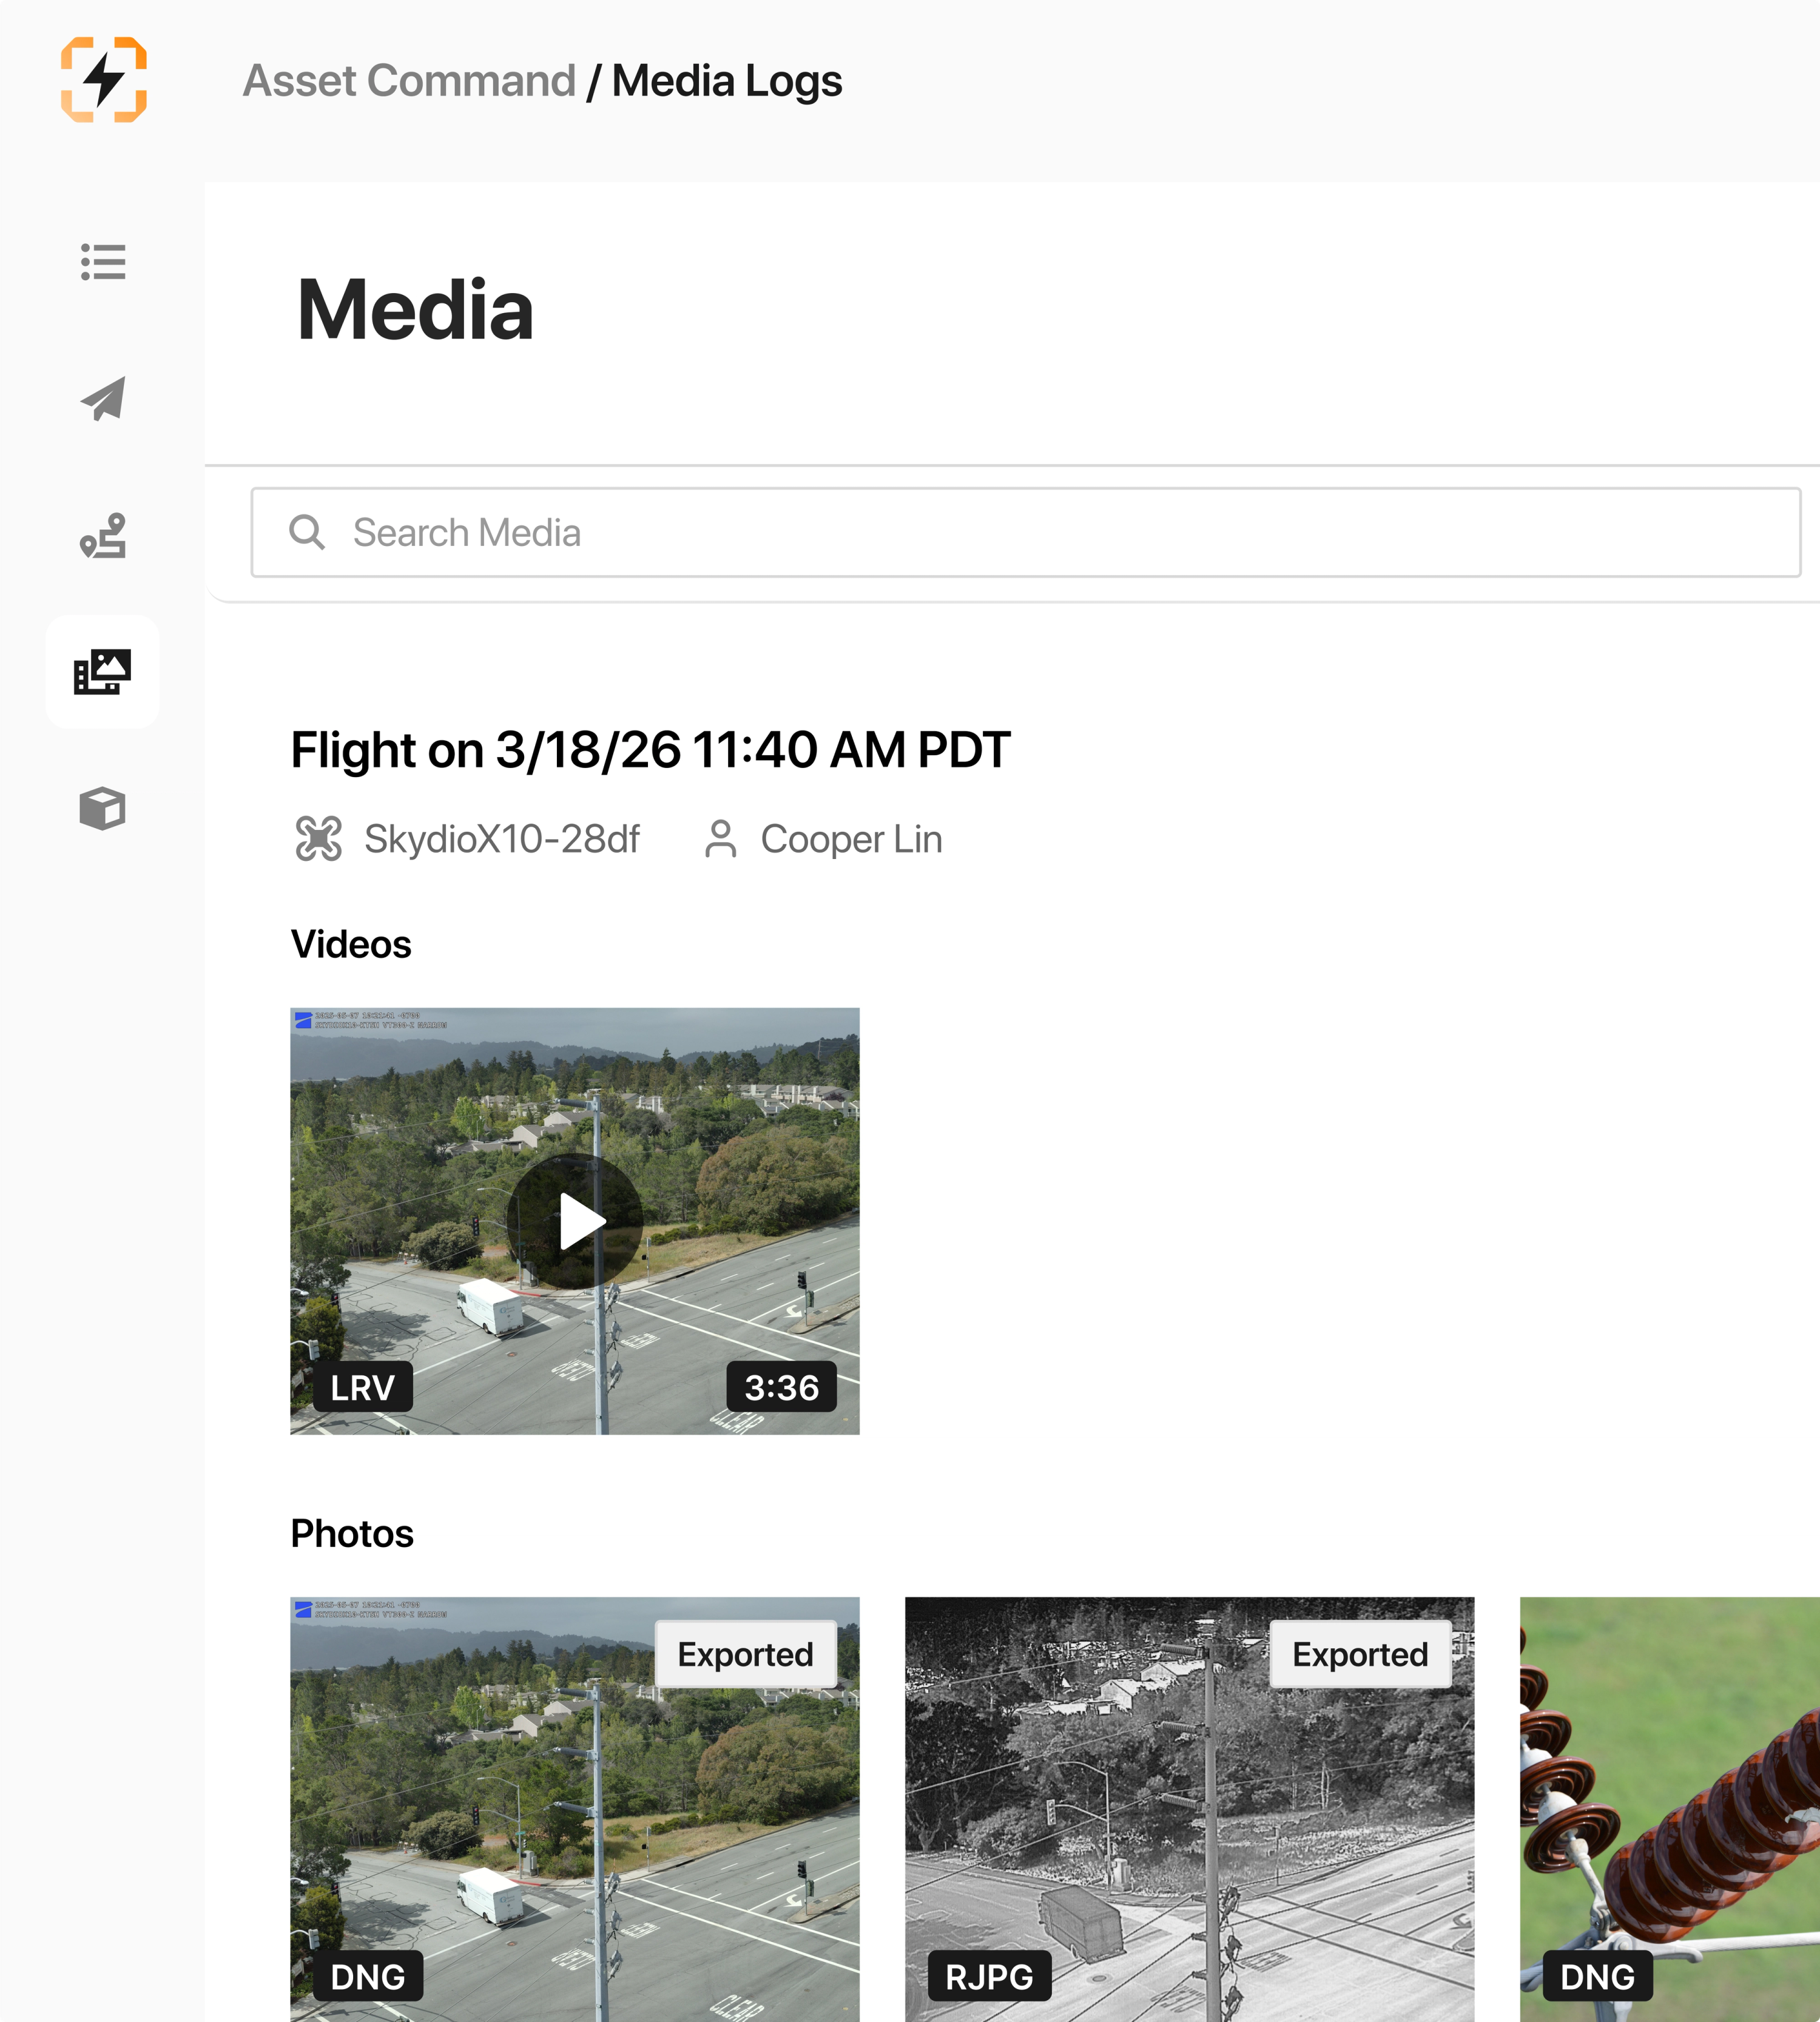Image resolution: width=1820 pixels, height=2022 pixels.
Task: Click the Flight on 3/18/26 heading
Action: (x=651, y=750)
